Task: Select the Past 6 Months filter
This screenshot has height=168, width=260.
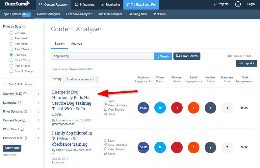Action: (x=11, y=49)
